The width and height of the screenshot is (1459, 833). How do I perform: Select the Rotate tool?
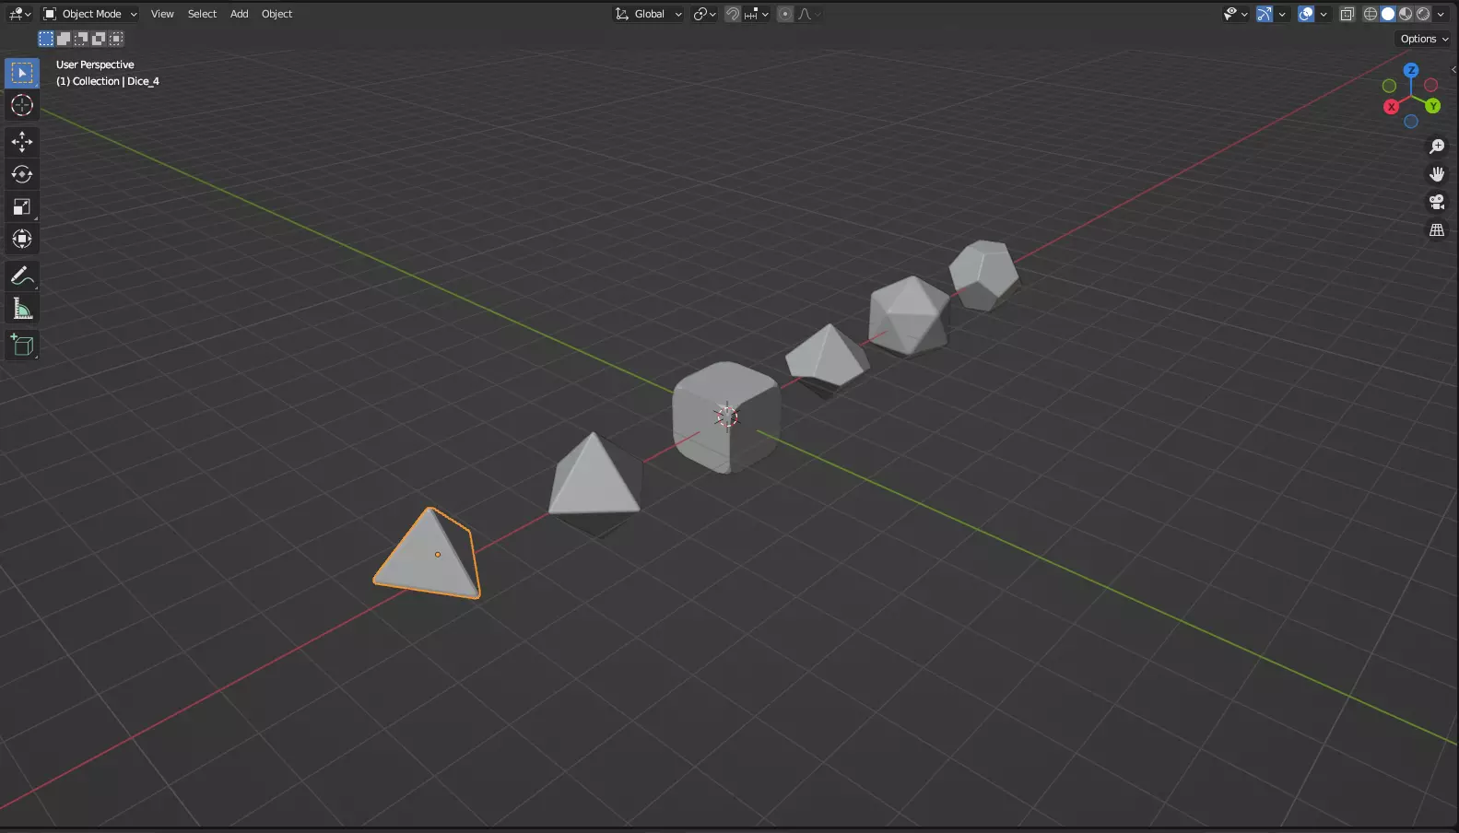click(x=22, y=174)
